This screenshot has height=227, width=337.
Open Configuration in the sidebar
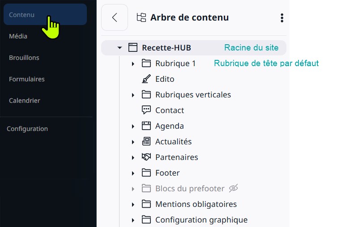point(27,129)
